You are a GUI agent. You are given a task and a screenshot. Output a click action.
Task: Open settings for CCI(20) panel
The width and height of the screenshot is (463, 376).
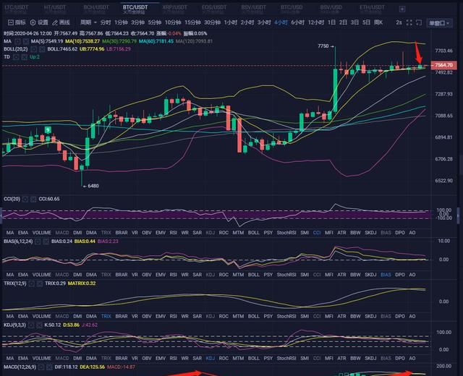25,200
